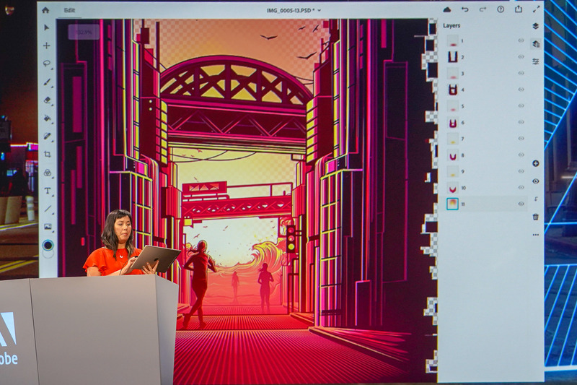Viewport: 577px width, 385px height.
Task: Toggle layer visibility in the side taskbar
Action: (x=536, y=181)
